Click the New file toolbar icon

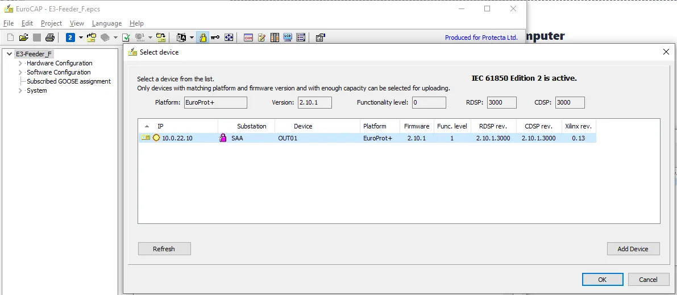tap(11, 38)
